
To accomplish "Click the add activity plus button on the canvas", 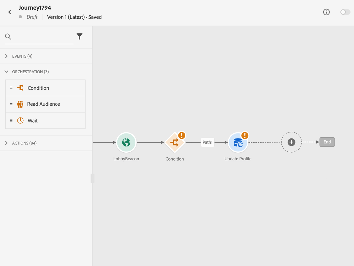I will click(291, 142).
